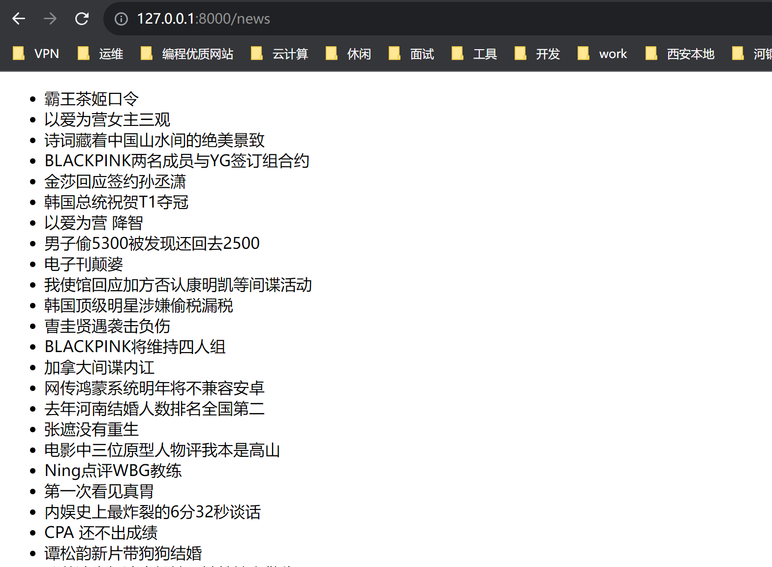Click the item 去年河南结婚人数排名全国第二
Screen dimensions: 772x567
point(154,409)
